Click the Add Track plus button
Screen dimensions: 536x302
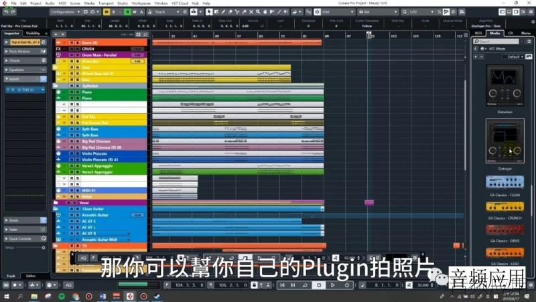pos(56,35)
